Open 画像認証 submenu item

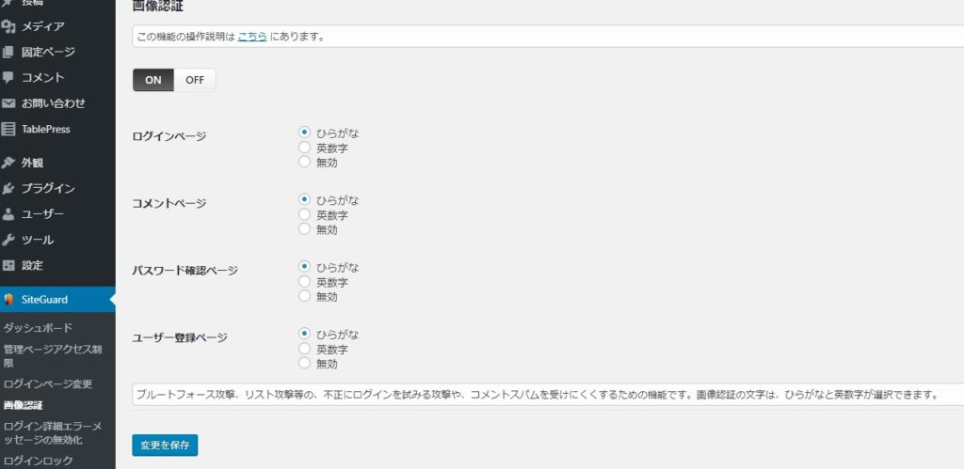coord(24,405)
